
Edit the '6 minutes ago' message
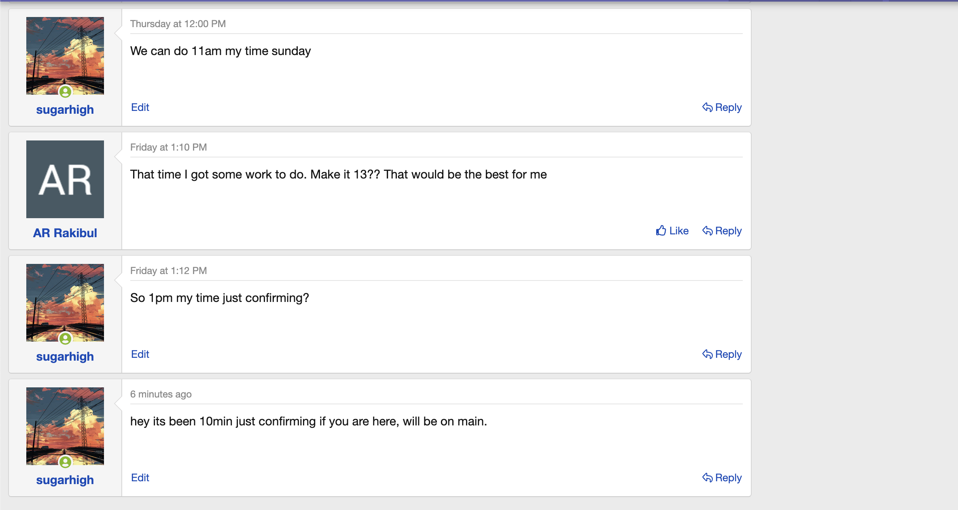pyautogui.click(x=140, y=478)
